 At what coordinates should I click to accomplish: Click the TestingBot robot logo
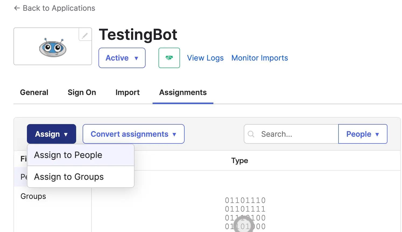click(x=53, y=47)
